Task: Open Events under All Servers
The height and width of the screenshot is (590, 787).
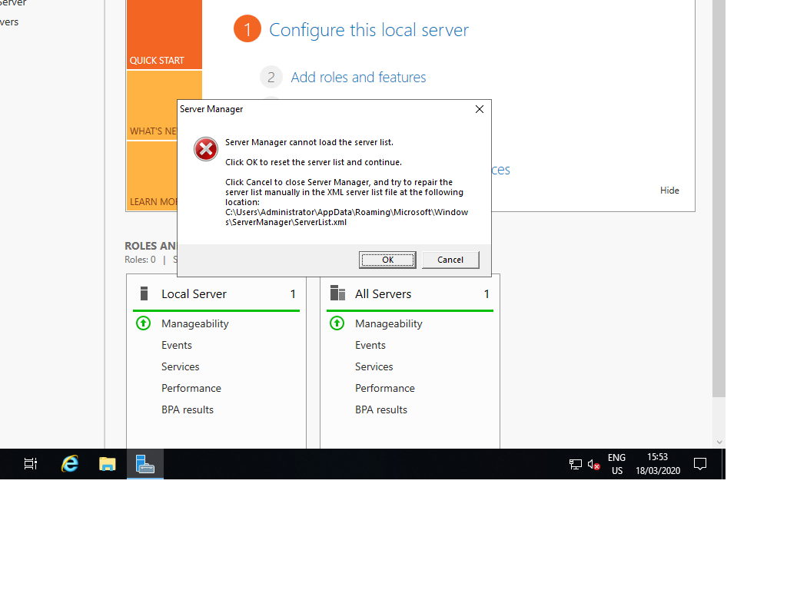Action: pos(370,345)
